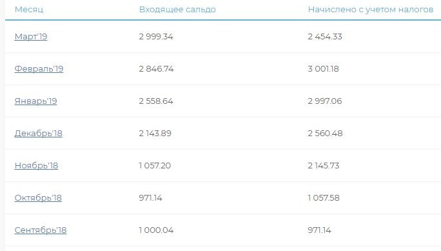
Task: Open the Март'19 month link
Action: point(31,37)
